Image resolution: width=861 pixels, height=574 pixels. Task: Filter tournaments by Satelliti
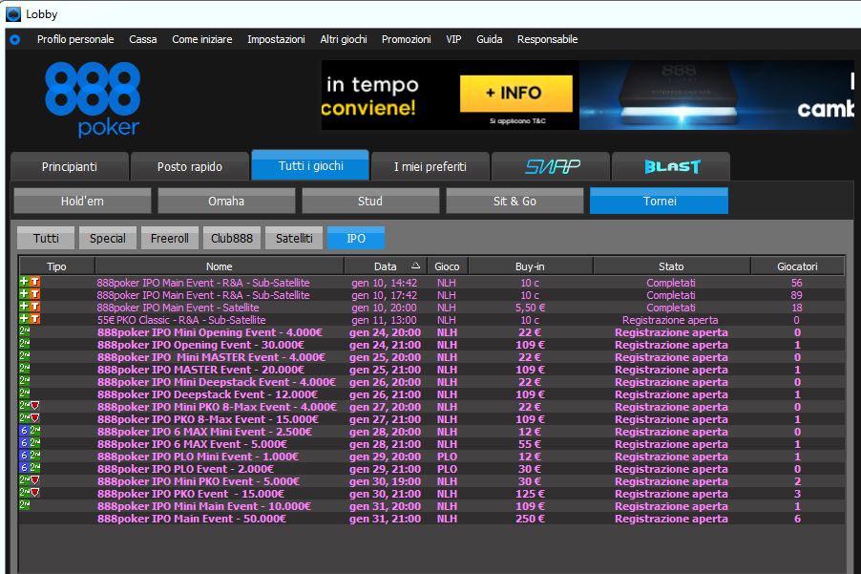pos(294,239)
